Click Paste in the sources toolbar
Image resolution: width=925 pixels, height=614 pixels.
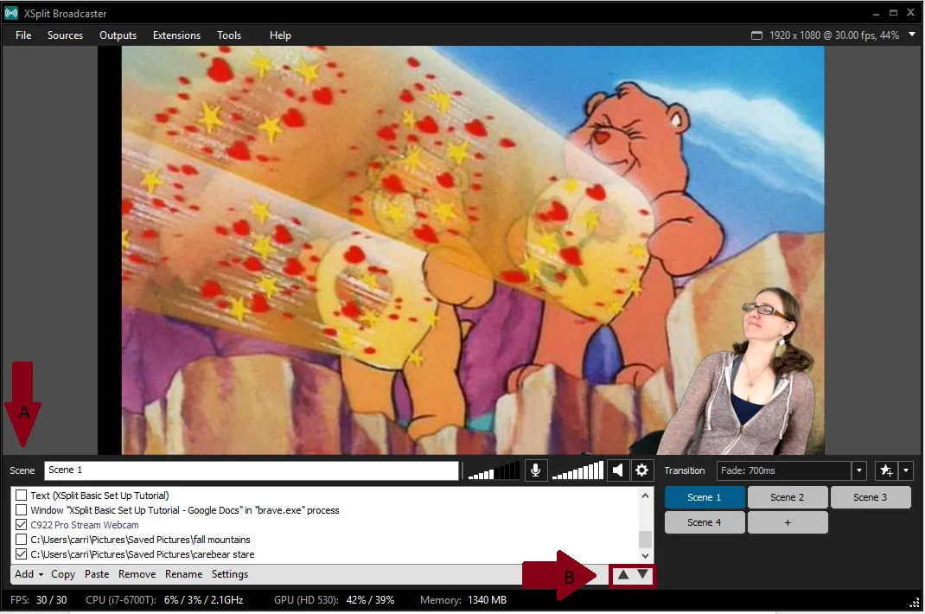(97, 574)
